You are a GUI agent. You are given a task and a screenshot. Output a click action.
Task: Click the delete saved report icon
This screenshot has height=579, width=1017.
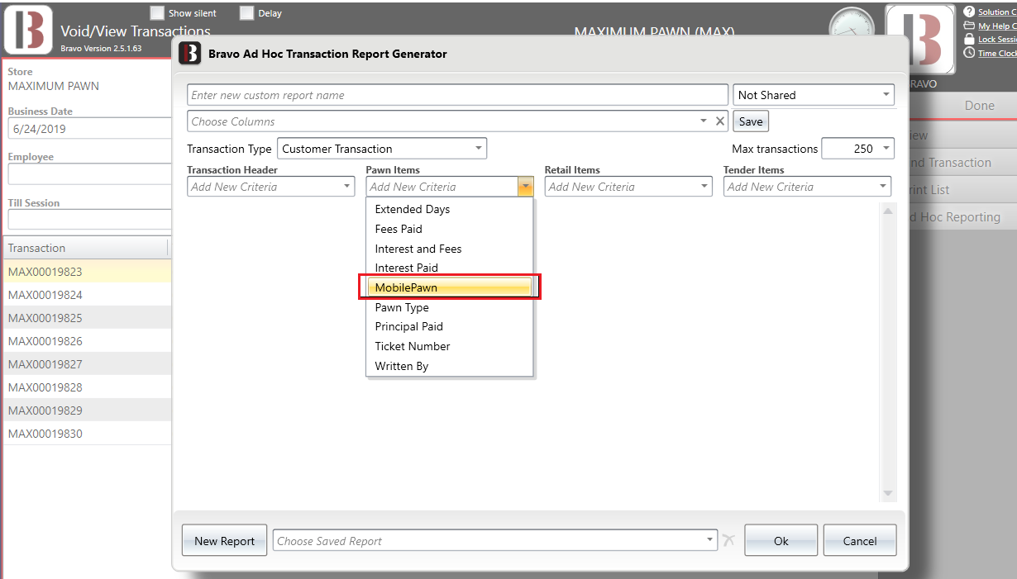(728, 541)
